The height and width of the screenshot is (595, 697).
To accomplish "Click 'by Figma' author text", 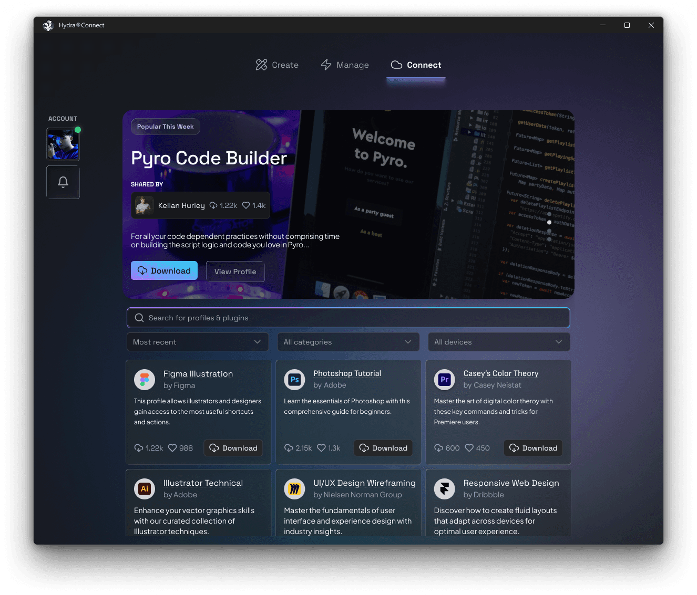I will point(179,385).
